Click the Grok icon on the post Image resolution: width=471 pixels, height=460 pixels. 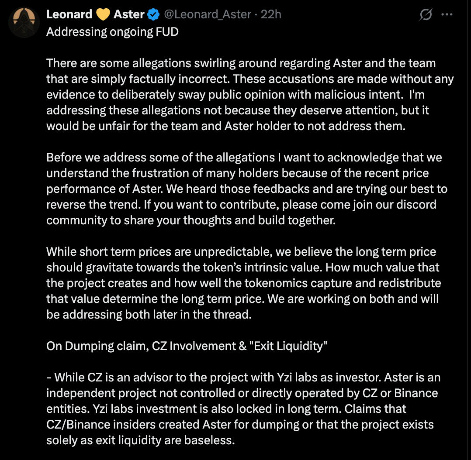click(x=426, y=15)
